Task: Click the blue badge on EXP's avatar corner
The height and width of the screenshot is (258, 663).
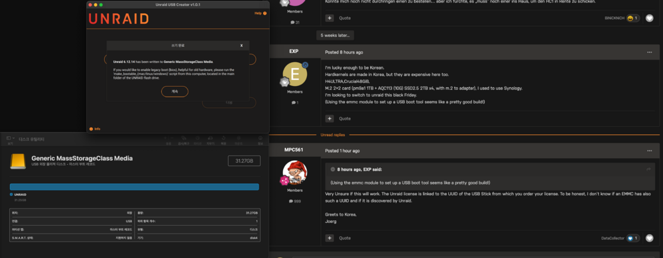Action: 305,65
